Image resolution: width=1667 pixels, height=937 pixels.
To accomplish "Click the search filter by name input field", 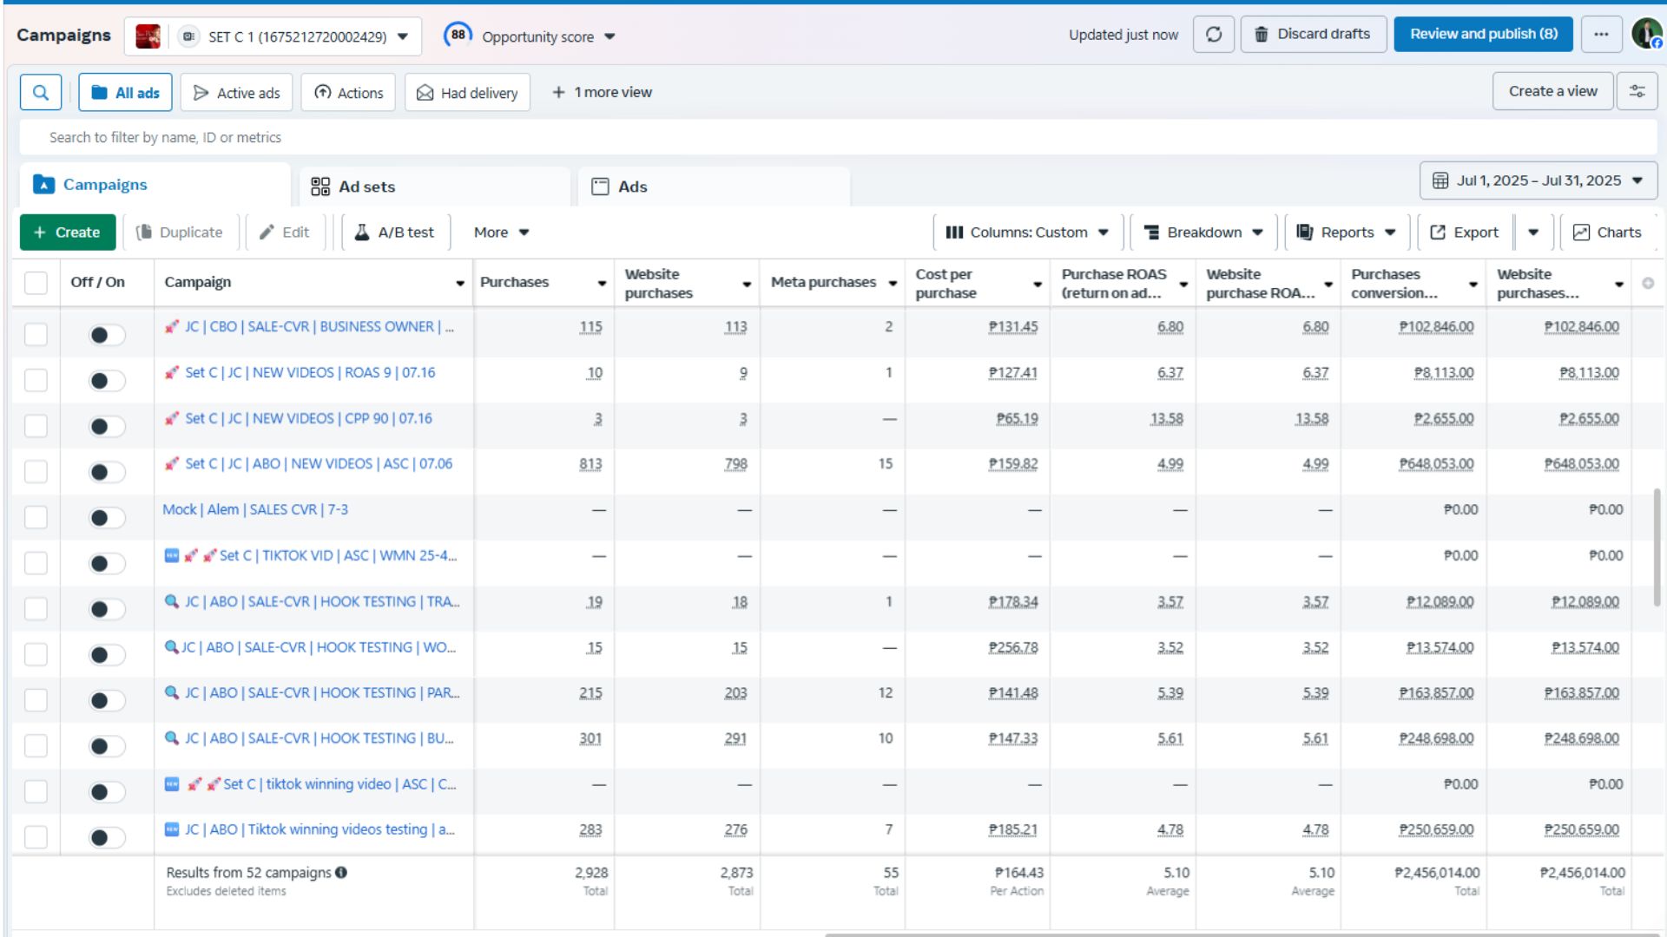I will coord(838,137).
